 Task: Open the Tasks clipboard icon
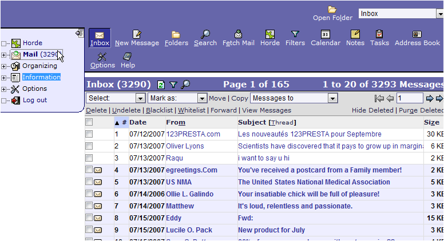click(x=379, y=35)
